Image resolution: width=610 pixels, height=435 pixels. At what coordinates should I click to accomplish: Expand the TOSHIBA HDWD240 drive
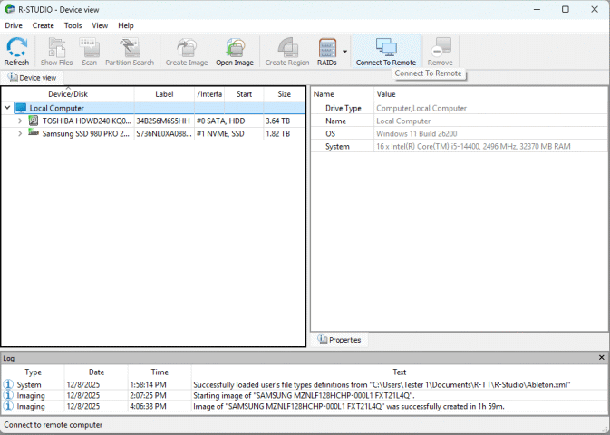click(20, 121)
